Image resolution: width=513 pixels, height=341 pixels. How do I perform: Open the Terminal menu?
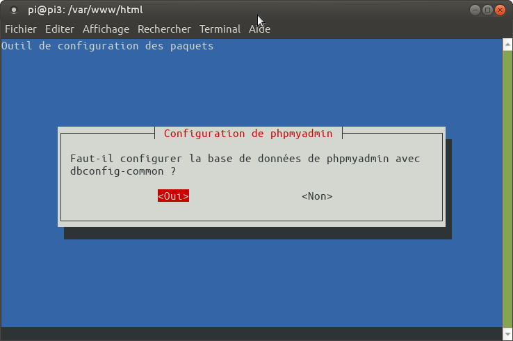(x=220, y=29)
